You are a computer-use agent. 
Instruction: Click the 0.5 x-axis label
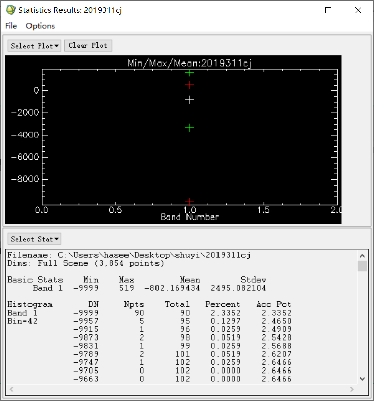tap(115, 210)
